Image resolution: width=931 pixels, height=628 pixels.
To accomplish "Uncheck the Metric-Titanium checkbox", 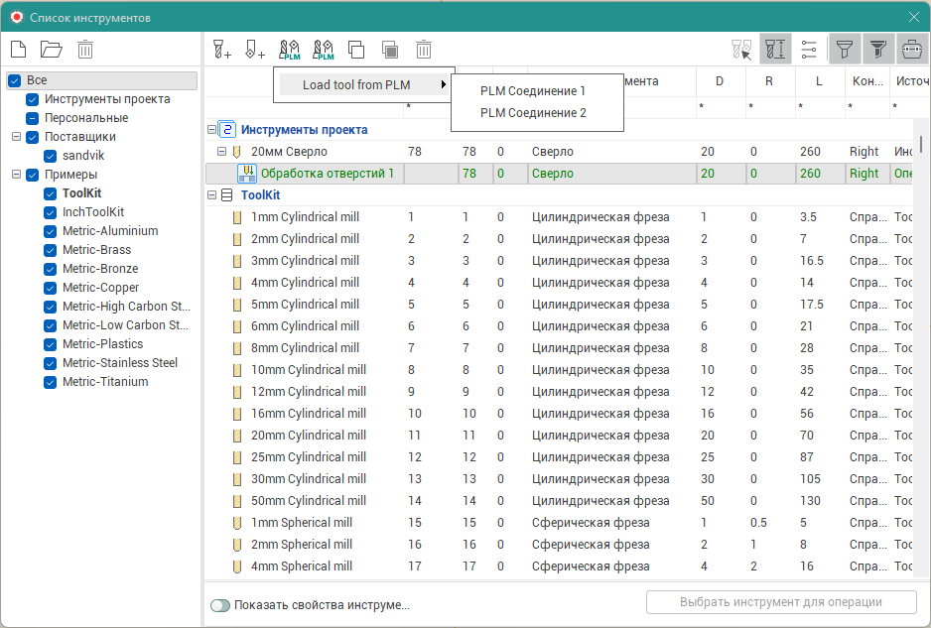I will [x=52, y=382].
